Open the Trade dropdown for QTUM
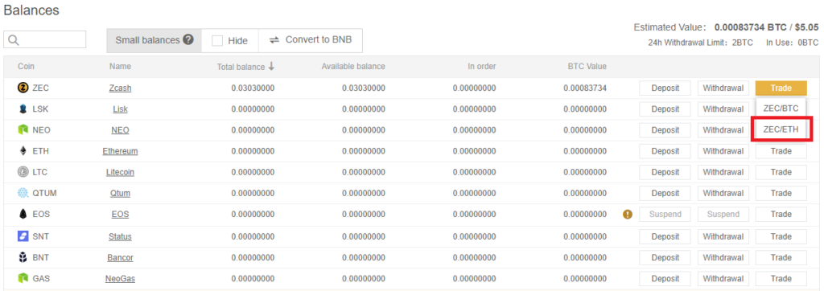Image resolution: width=824 pixels, height=291 pixels. click(781, 193)
